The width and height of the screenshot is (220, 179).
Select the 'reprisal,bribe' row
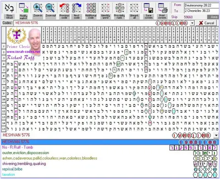(110, 169)
